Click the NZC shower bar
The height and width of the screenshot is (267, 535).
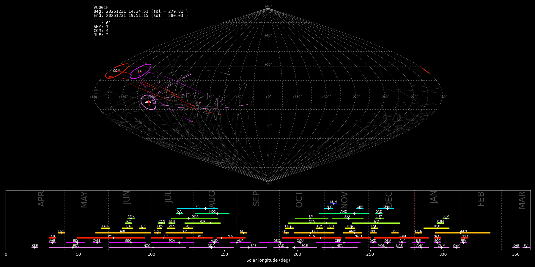[147, 247]
